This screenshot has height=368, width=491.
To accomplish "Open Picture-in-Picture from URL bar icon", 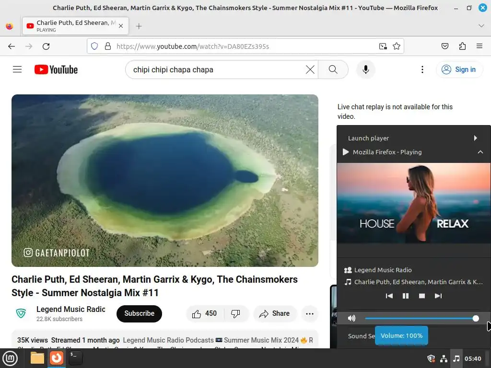I will click(383, 46).
